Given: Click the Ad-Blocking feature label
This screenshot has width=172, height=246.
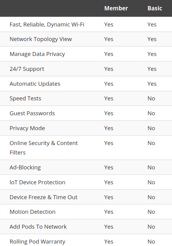Looking at the screenshot, I should pos(25,168).
